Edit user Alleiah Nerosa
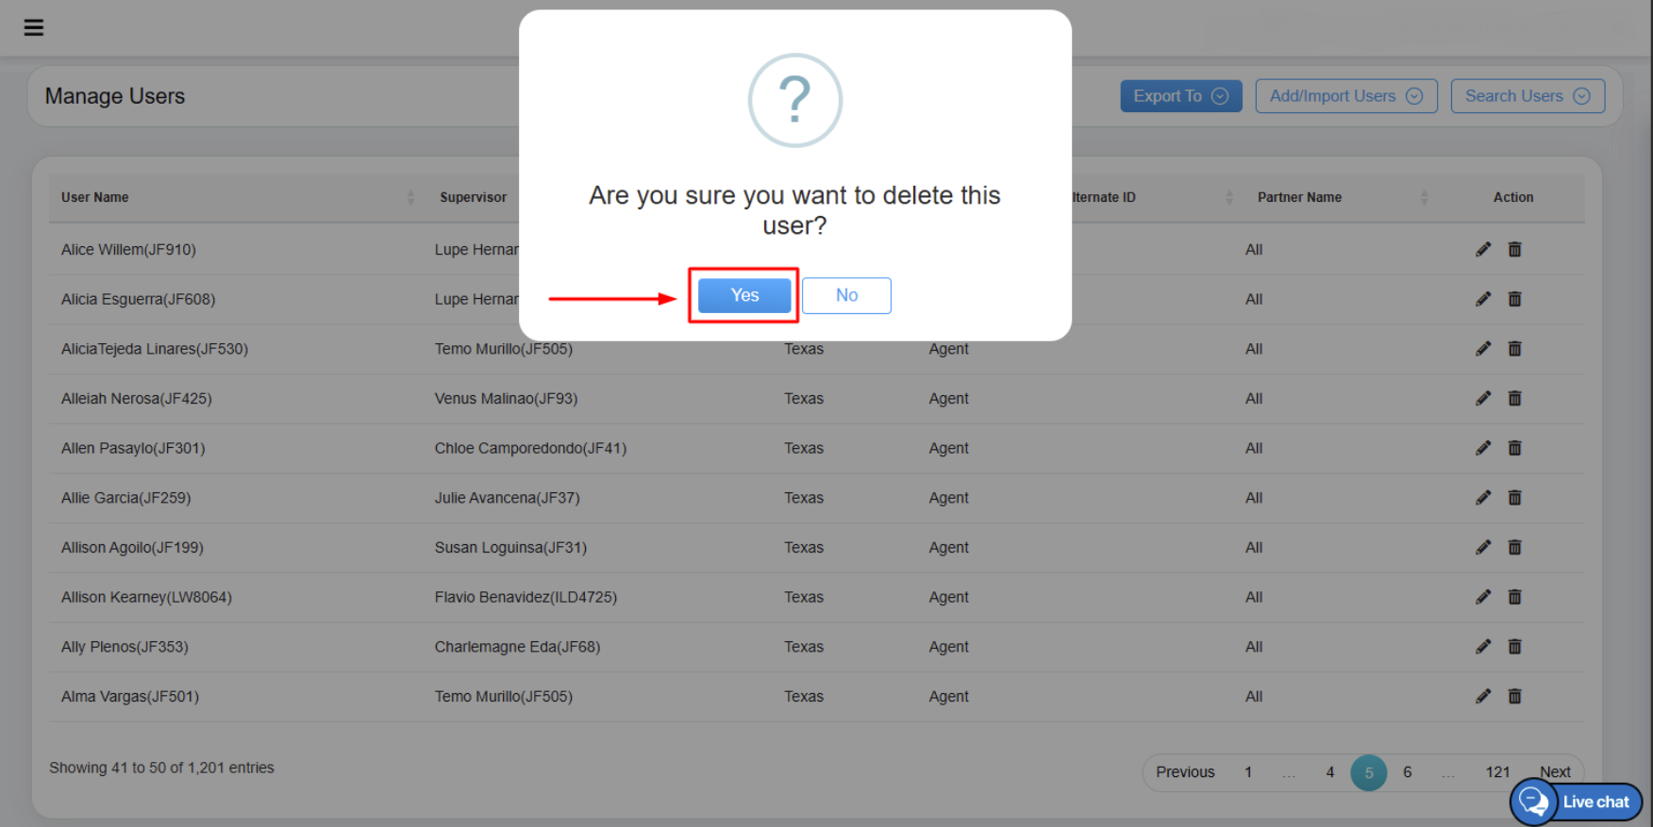 [1483, 398]
